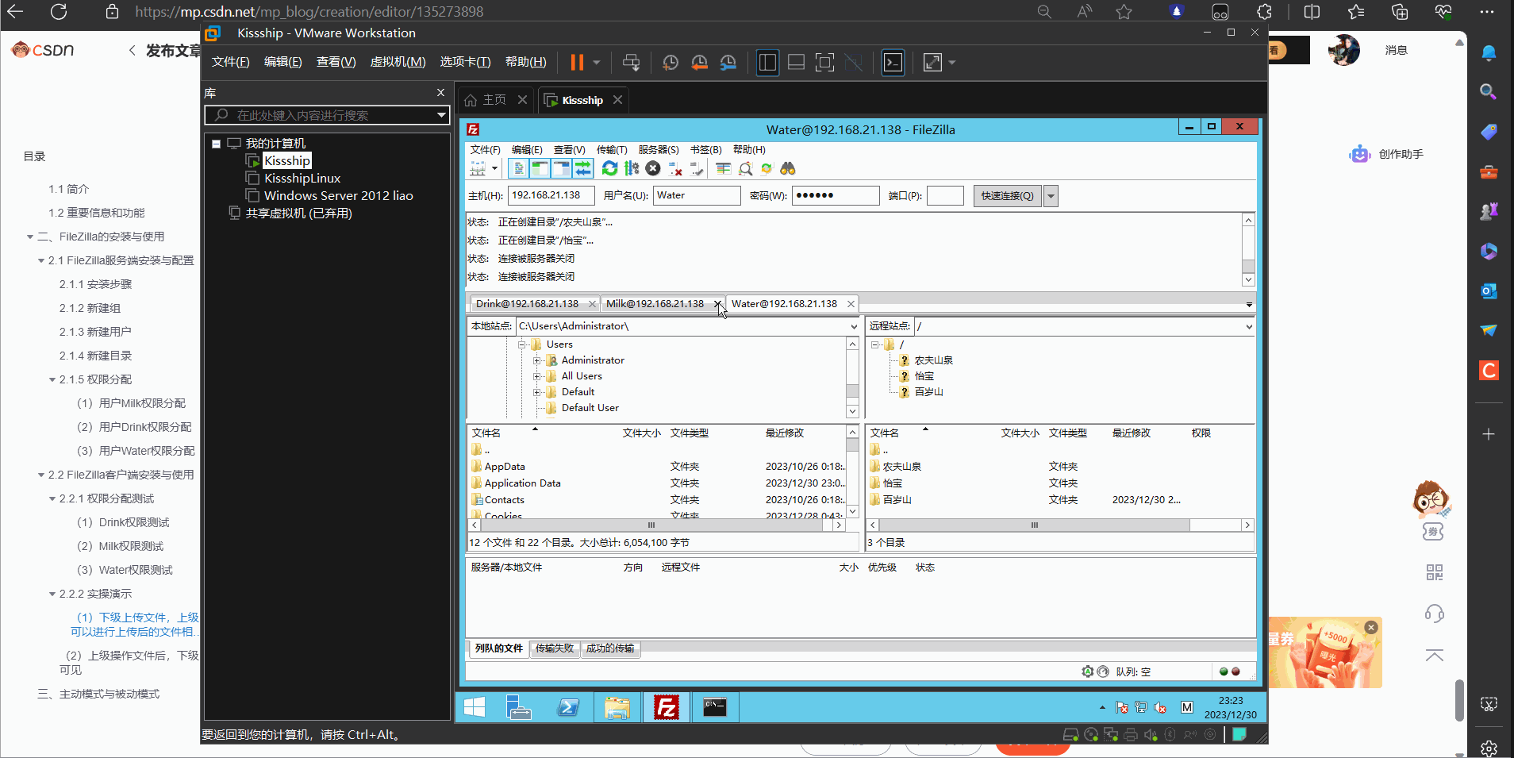Open FileZilla 书签(B) menu
The height and width of the screenshot is (758, 1514).
(705, 149)
